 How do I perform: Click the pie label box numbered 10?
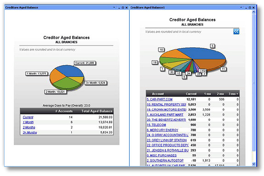point(161,50)
